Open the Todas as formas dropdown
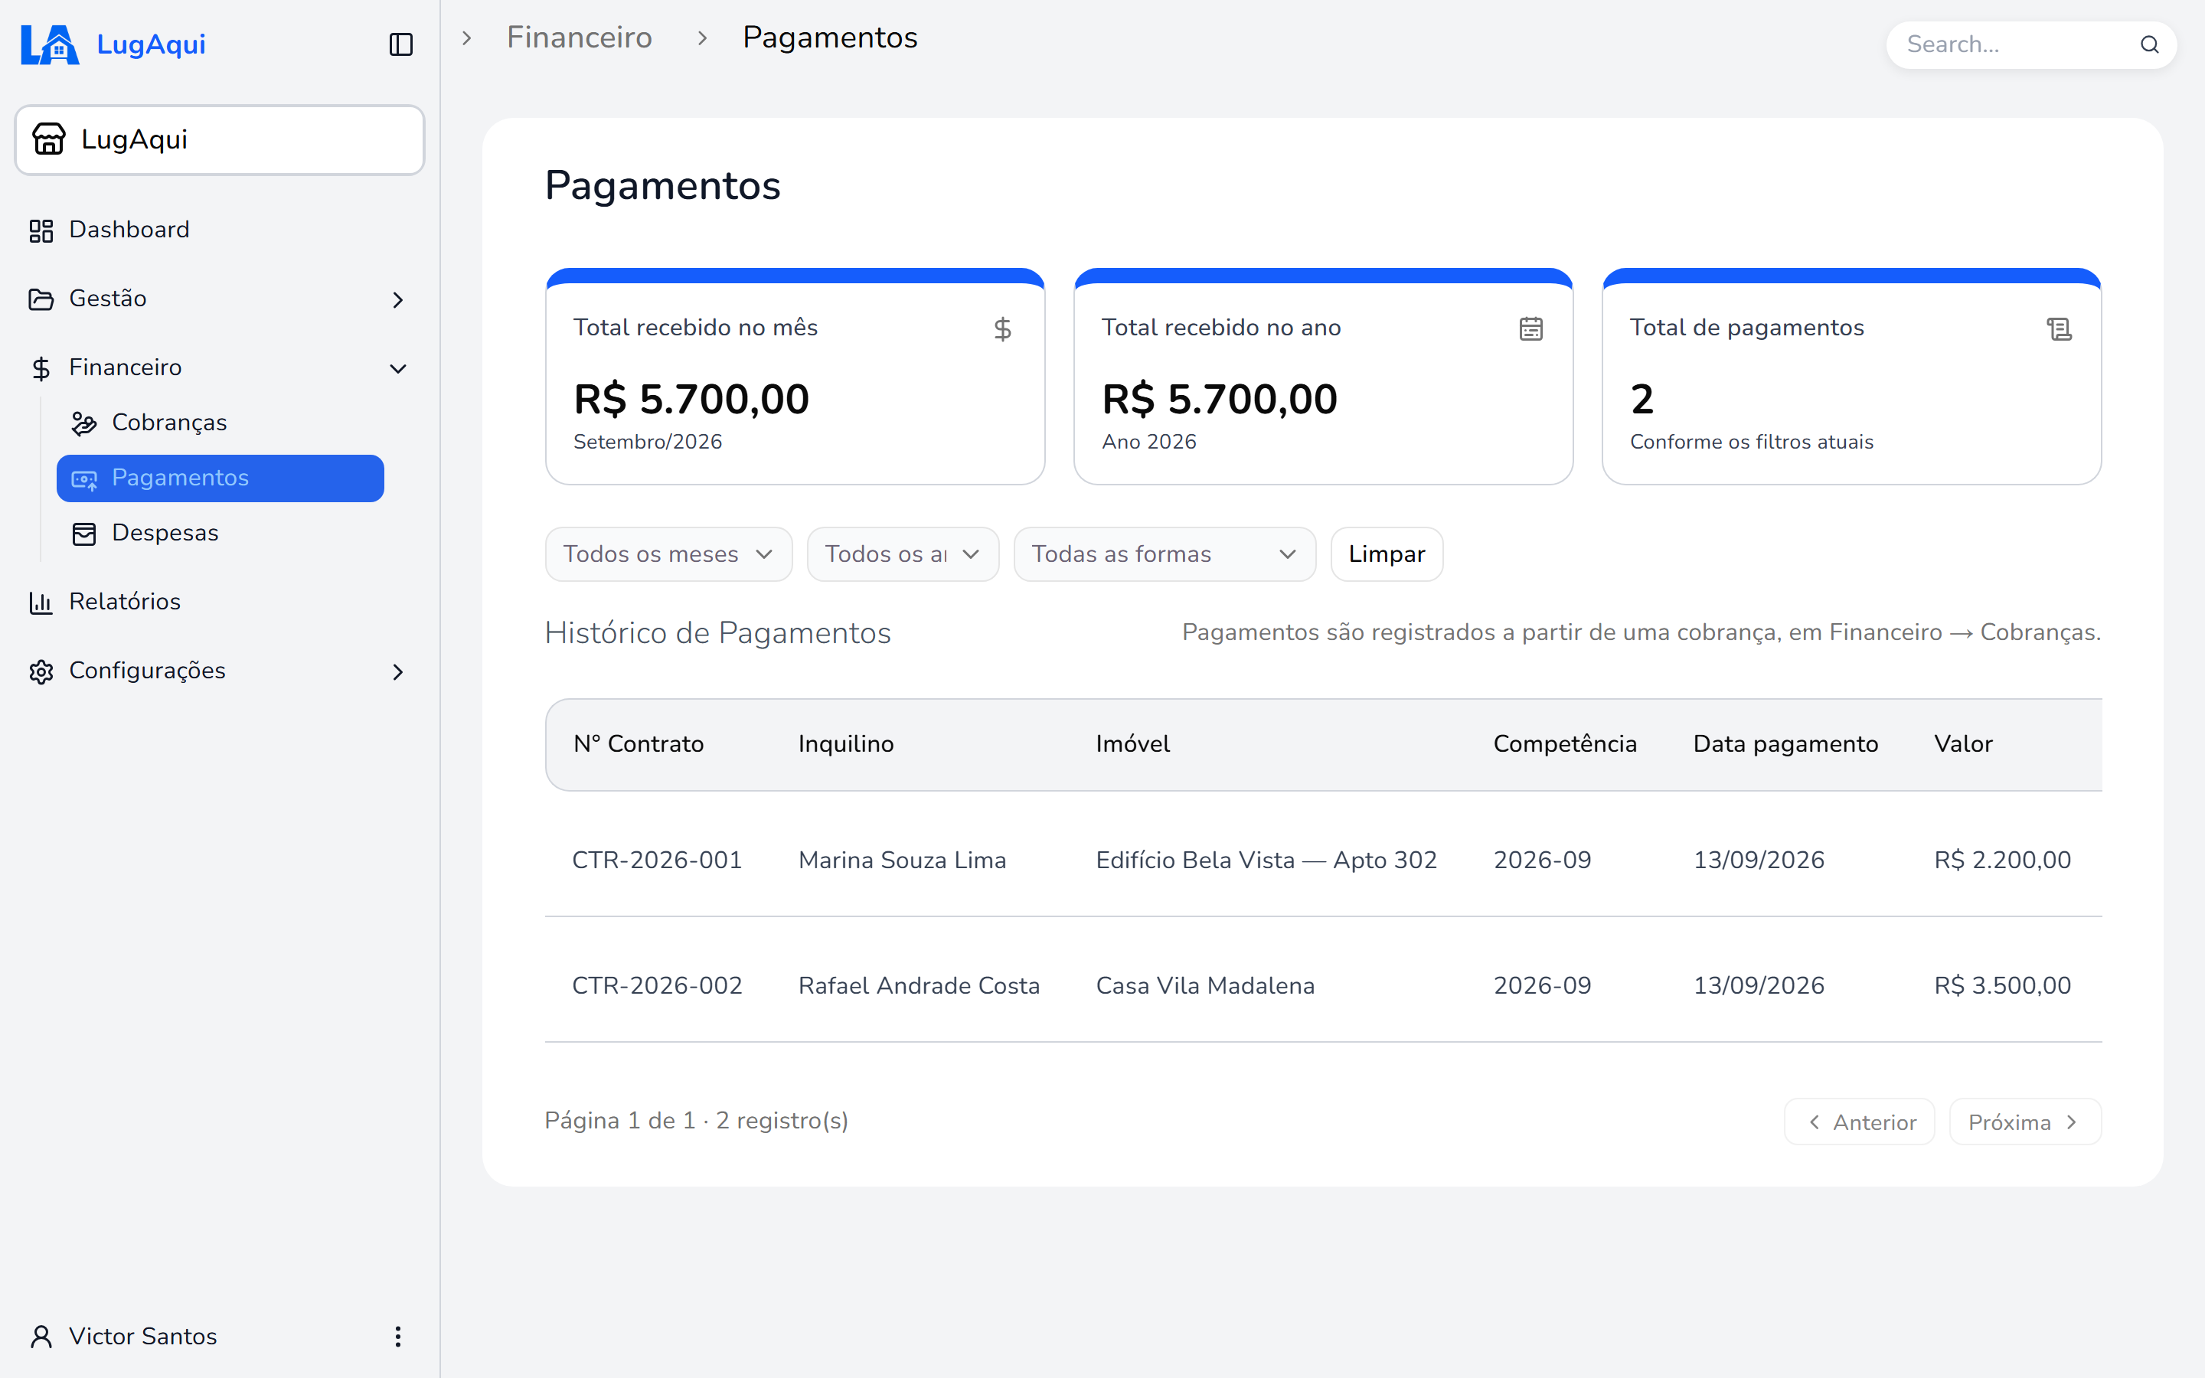The height and width of the screenshot is (1378, 2205). coord(1165,554)
